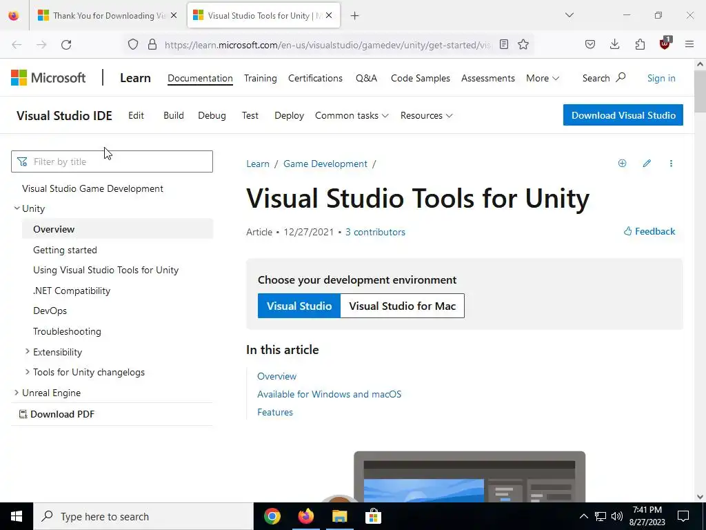706x530 pixels.
Task: Open the Pocket save icon
Action: click(590, 44)
